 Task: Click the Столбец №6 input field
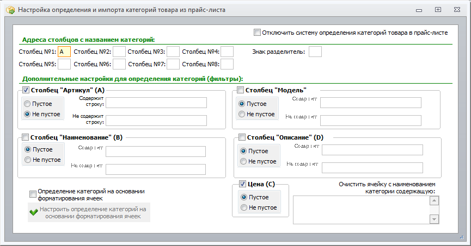click(119, 64)
